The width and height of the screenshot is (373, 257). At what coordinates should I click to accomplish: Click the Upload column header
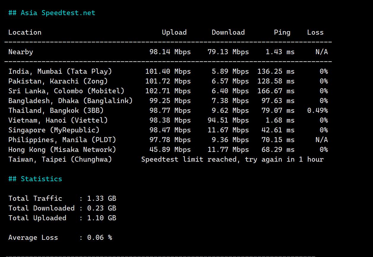pos(174,32)
